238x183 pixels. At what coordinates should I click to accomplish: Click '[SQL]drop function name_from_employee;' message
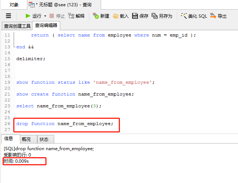tap(49, 149)
